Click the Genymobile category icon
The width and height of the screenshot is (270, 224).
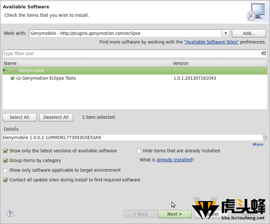[15, 70]
